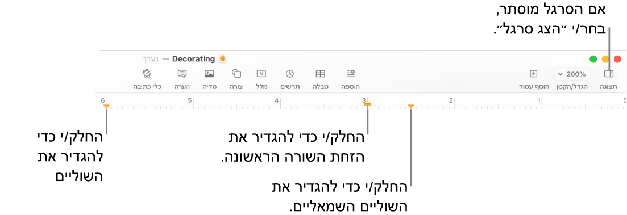This screenshot has width=627, height=215.
Task: Insert a Chart (תרשים) from toolbar
Action: 290,74
